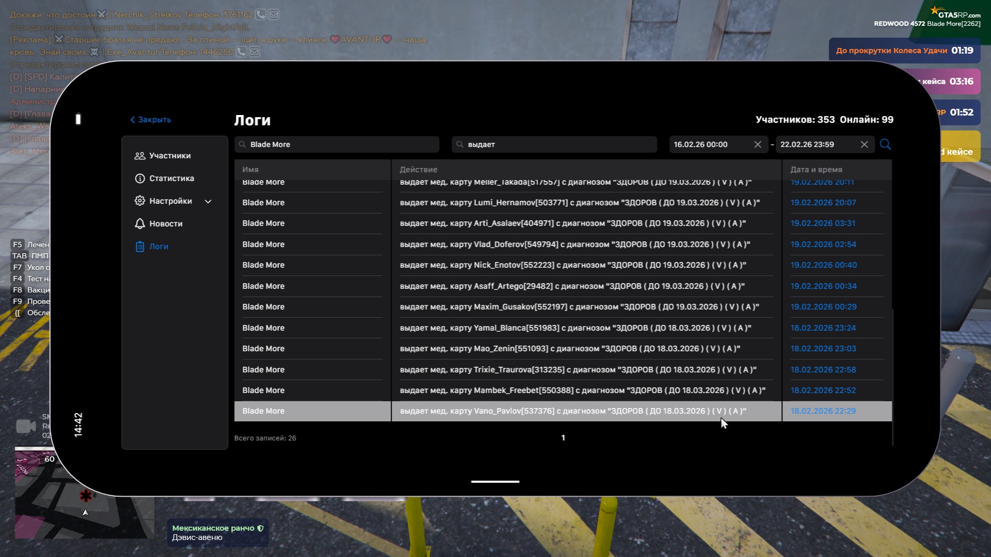Expand the Настройки settings chevron
This screenshot has height=557, width=991.
(x=209, y=201)
